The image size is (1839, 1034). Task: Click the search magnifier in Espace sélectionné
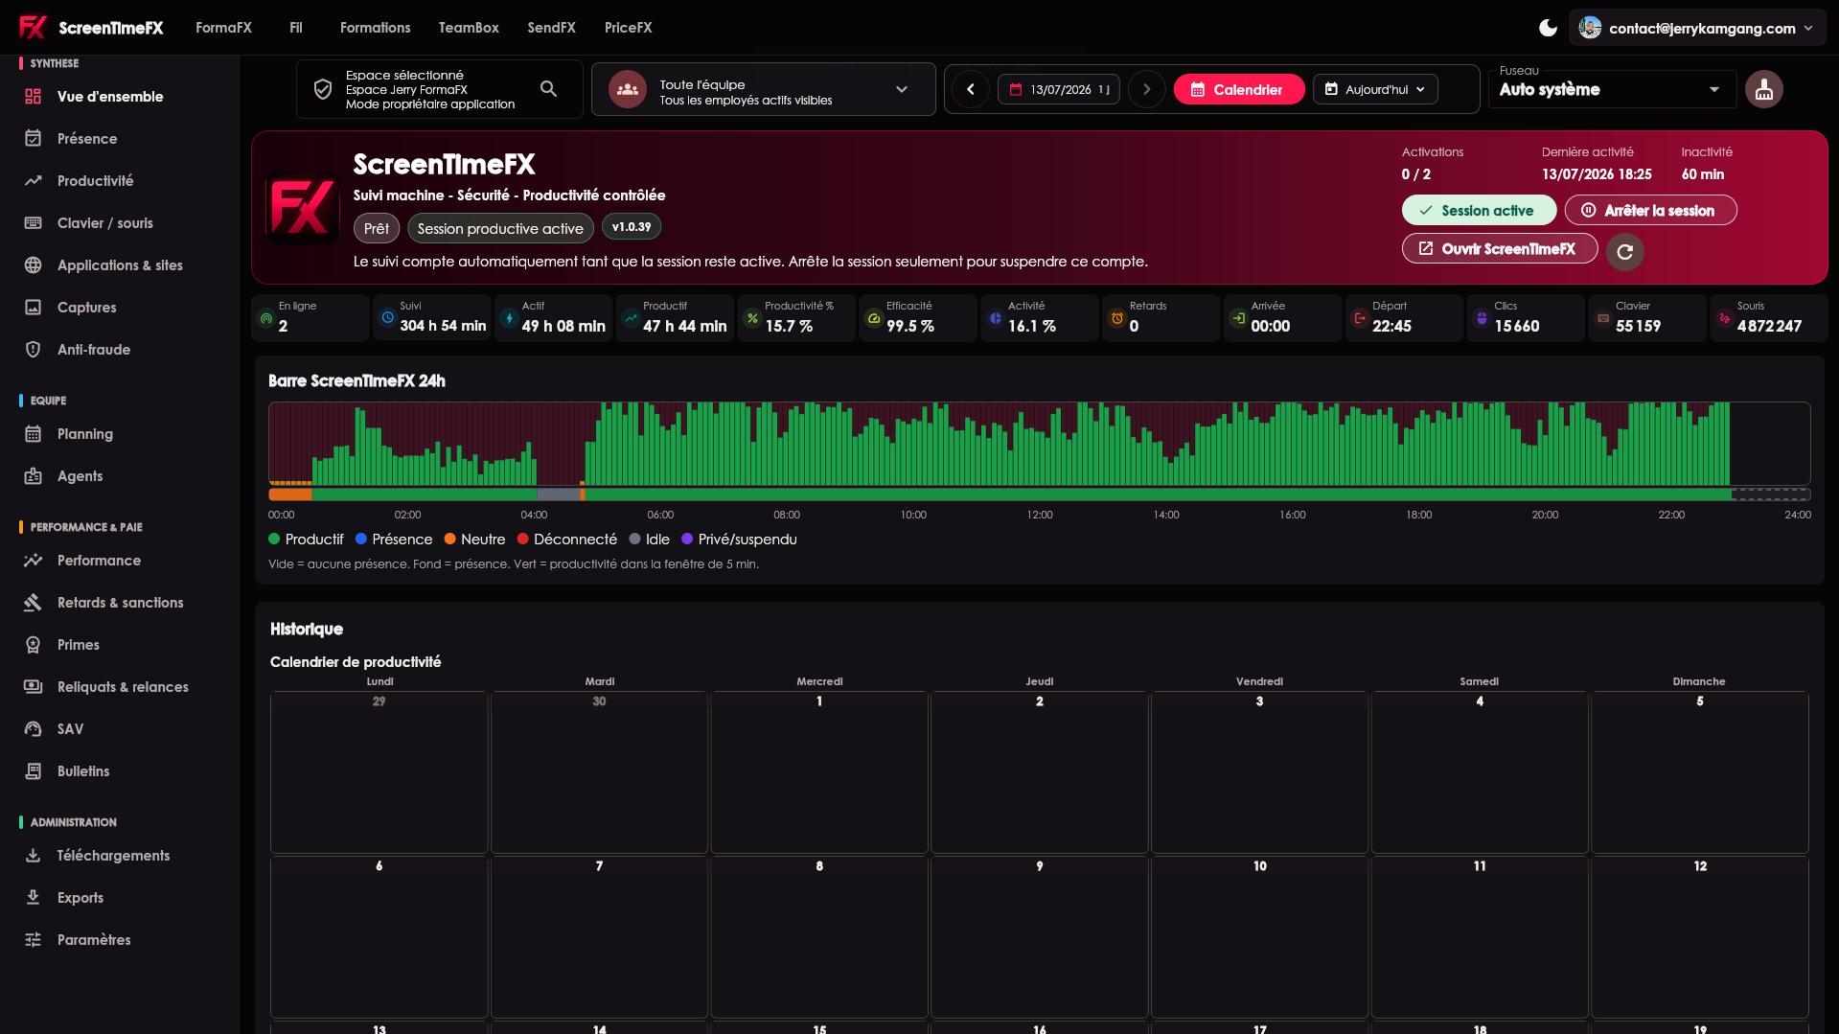coord(548,89)
